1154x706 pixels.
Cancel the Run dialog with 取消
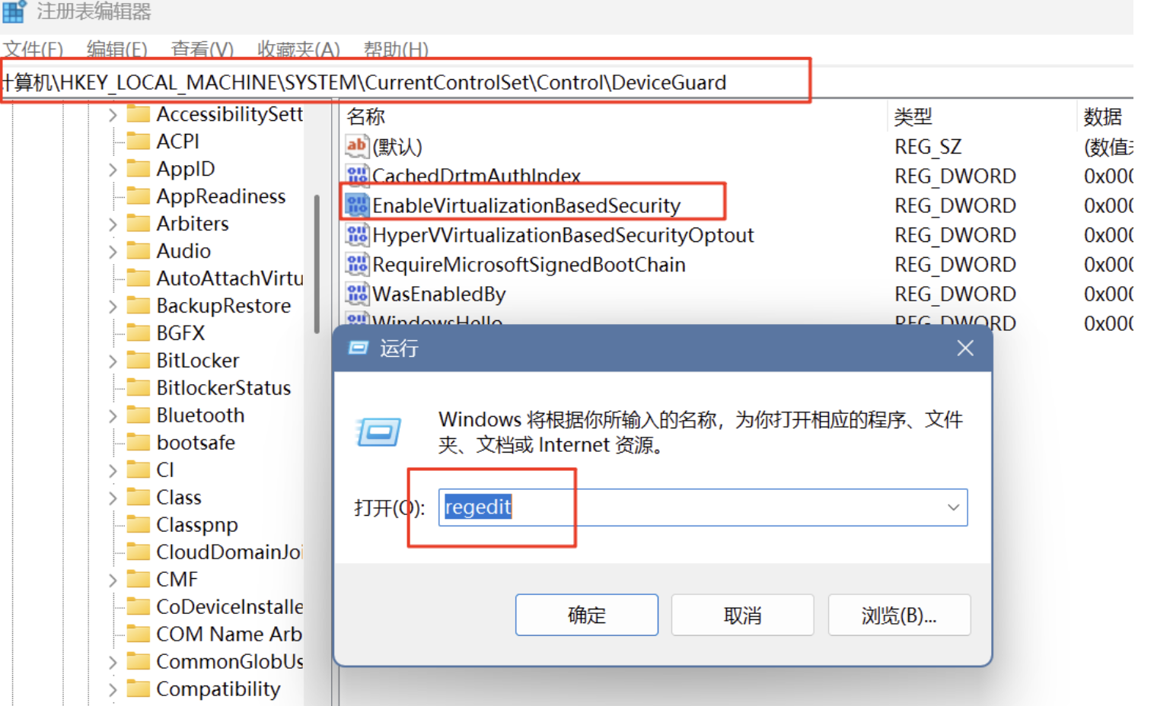743,615
